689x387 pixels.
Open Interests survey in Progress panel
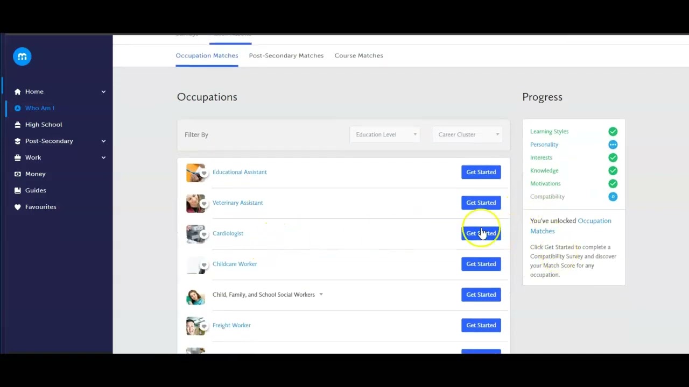(541, 157)
